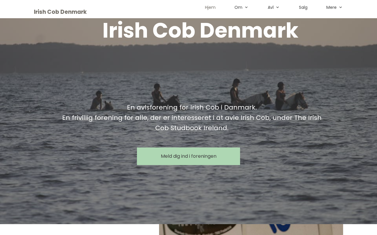Select the Mere menu label
The width and height of the screenshot is (377, 235).
[331, 7]
